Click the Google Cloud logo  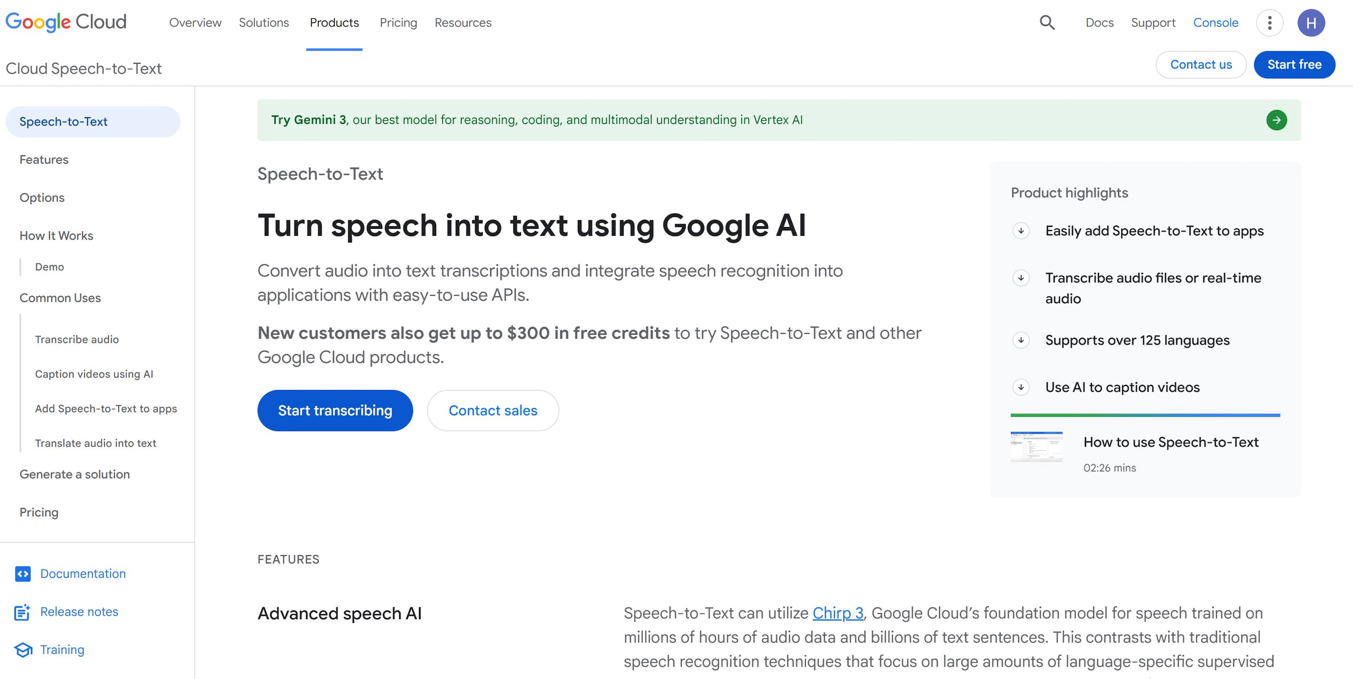click(66, 22)
